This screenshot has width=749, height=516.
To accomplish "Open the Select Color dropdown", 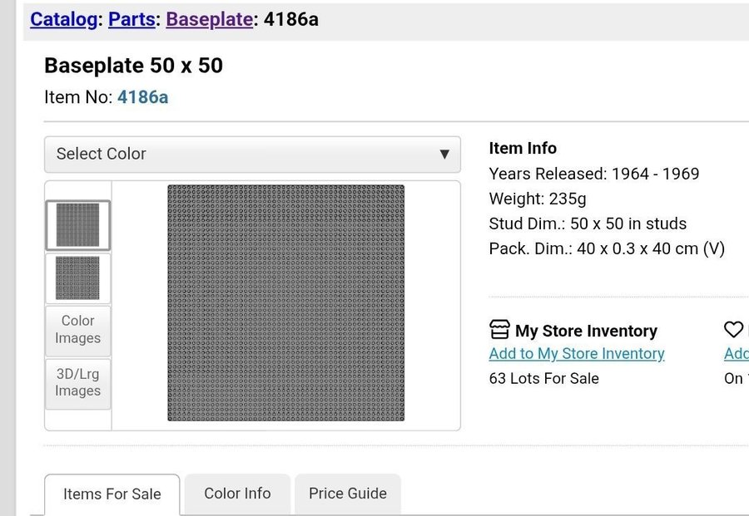I will pos(252,154).
